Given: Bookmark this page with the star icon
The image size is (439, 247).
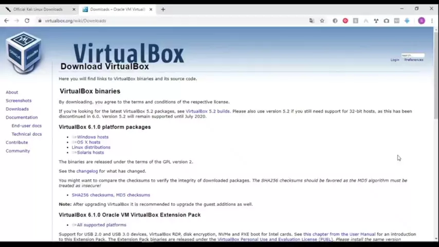Looking at the screenshot, I should (322, 21).
